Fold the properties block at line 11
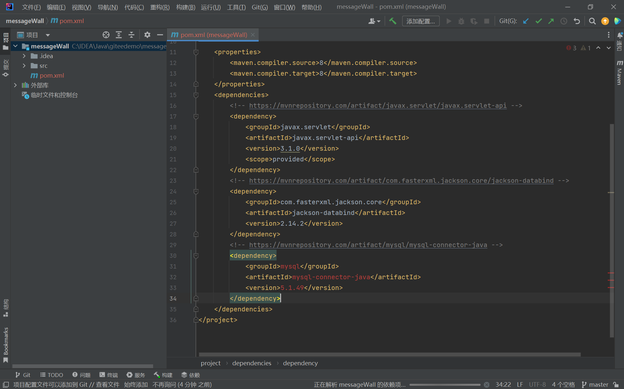The width and height of the screenshot is (624, 389). [196, 52]
